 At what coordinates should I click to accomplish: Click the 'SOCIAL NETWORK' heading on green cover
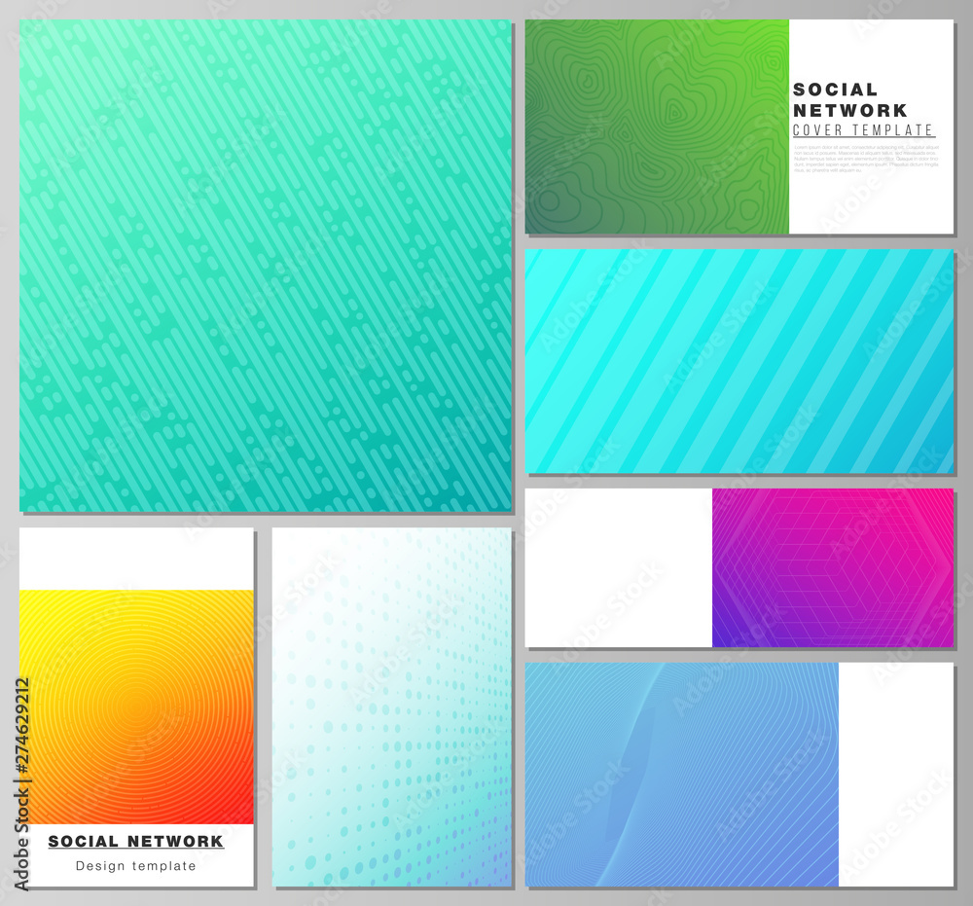coord(849,100)
